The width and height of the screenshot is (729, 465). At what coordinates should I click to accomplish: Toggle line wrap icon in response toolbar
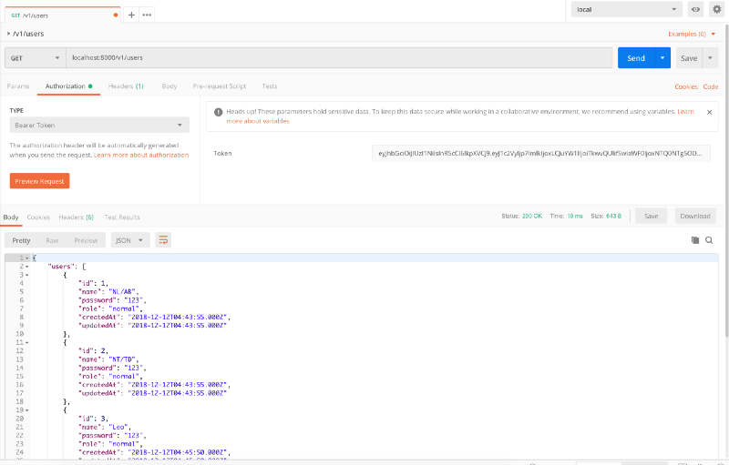163,240
